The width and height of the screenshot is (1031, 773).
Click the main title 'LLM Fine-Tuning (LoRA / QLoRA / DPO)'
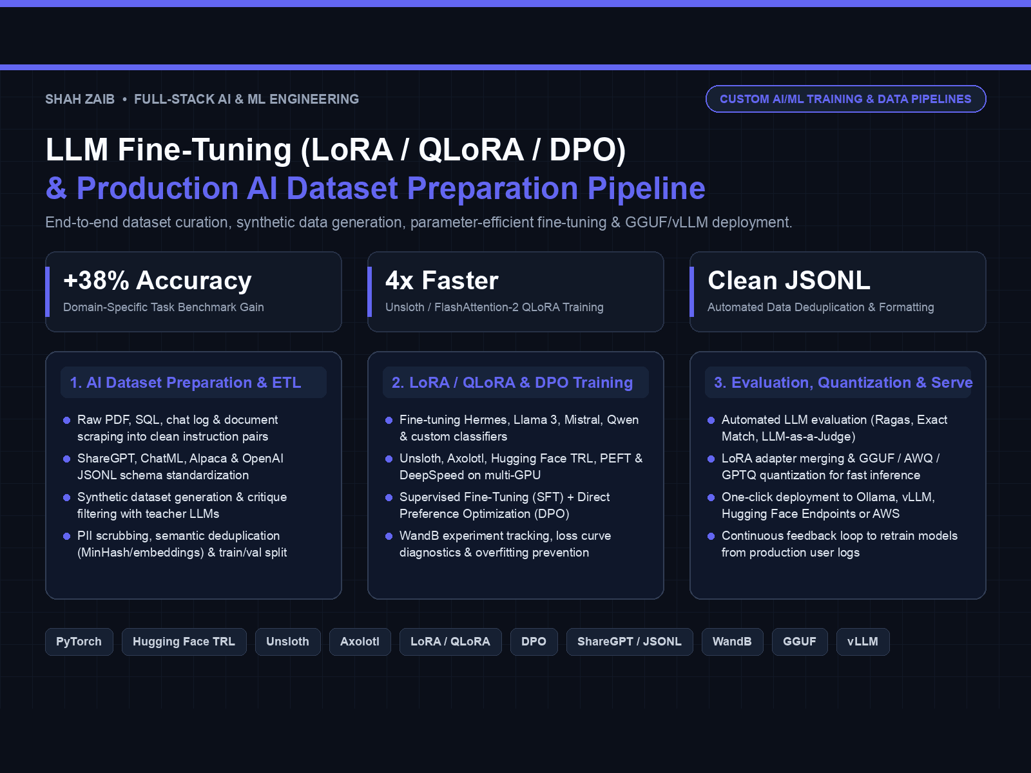336,149
